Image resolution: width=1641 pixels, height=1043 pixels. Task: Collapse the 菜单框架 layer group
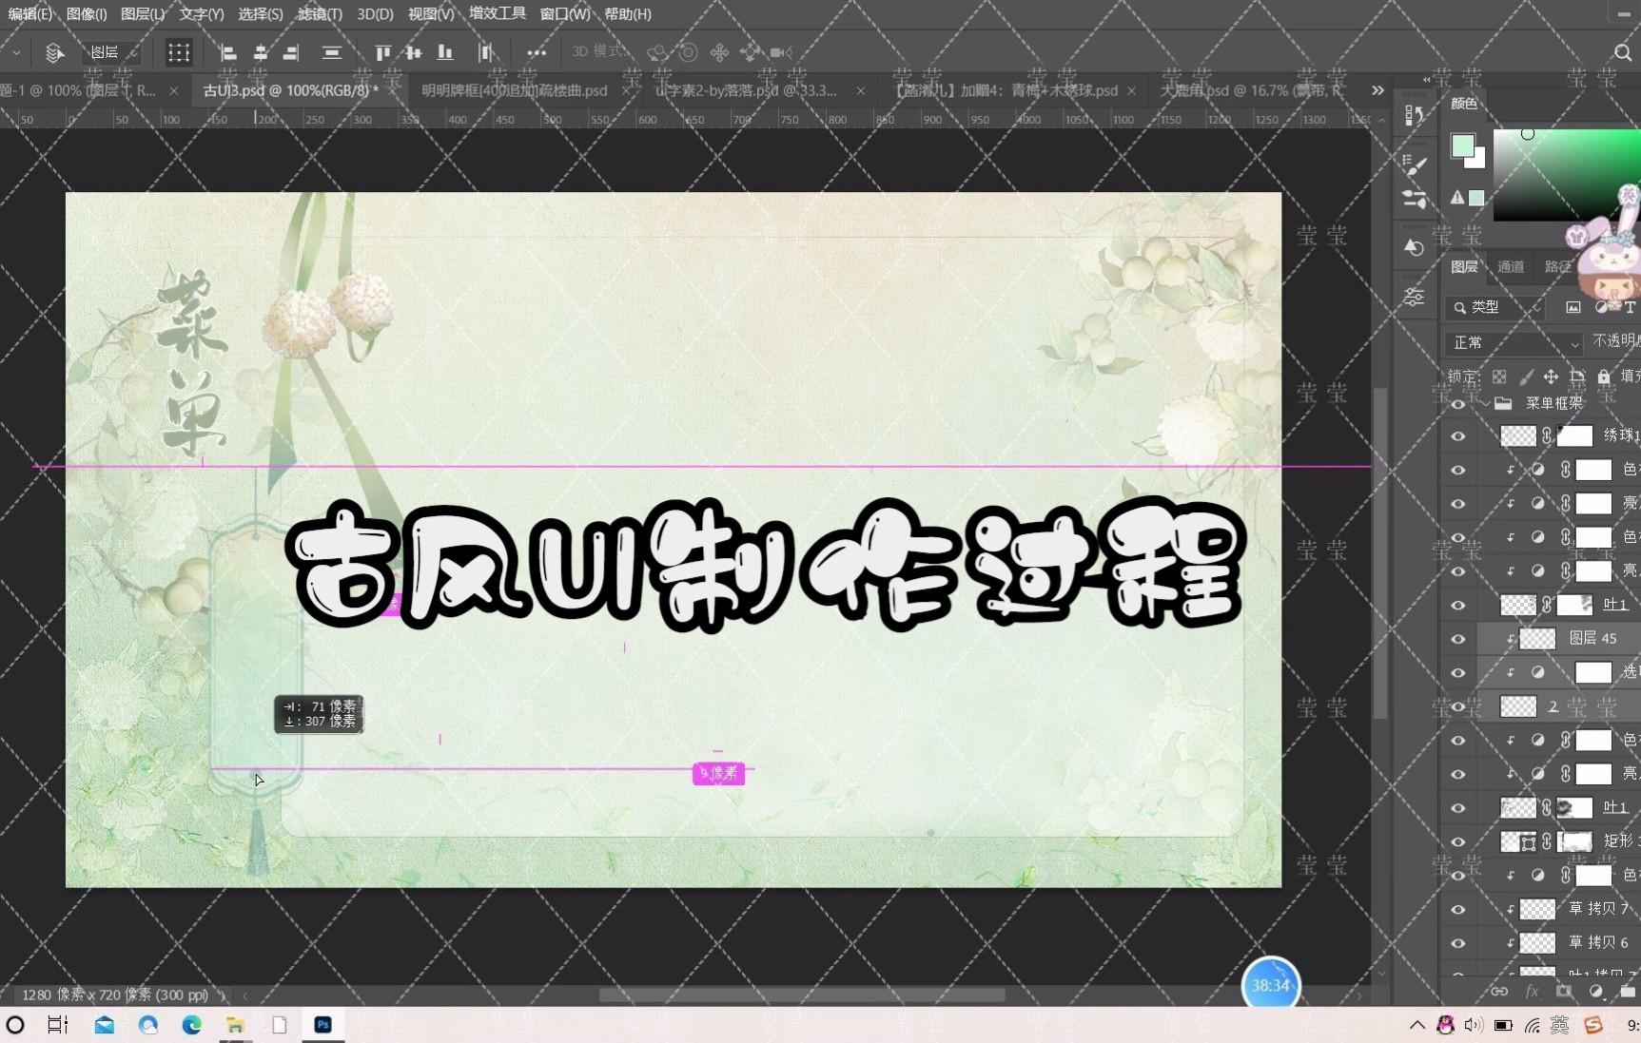tap(1486, 404)
